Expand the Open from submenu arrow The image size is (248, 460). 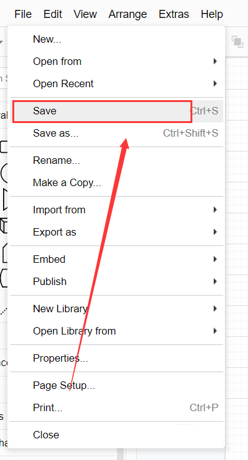tap(215, 61)
